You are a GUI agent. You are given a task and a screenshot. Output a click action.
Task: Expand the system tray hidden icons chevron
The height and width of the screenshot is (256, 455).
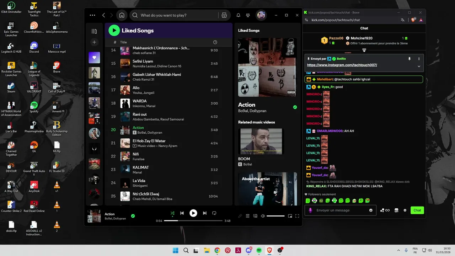[x=398, y=250]
